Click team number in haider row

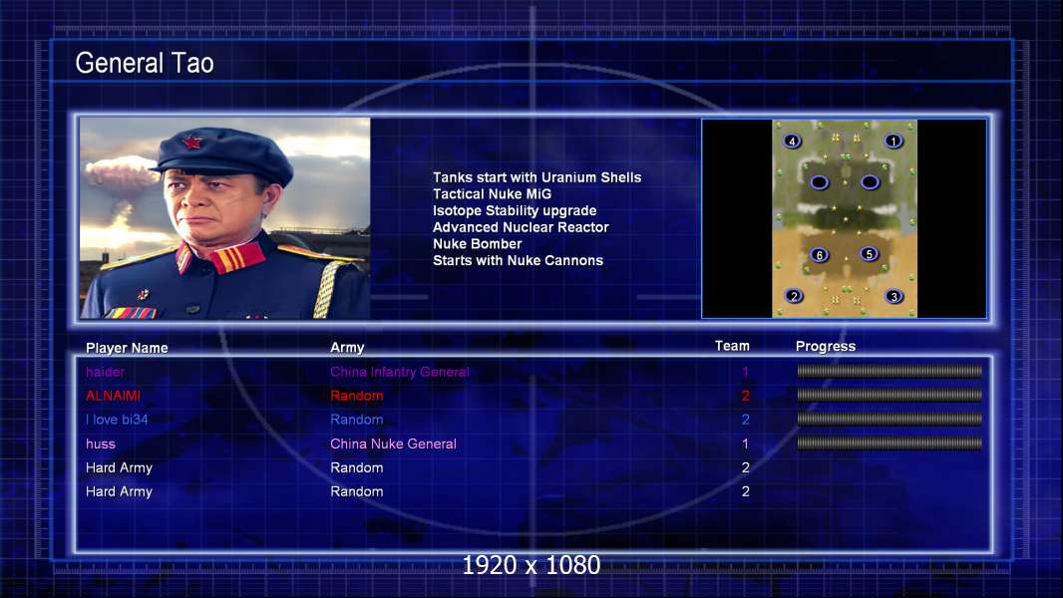pos(745,372)
